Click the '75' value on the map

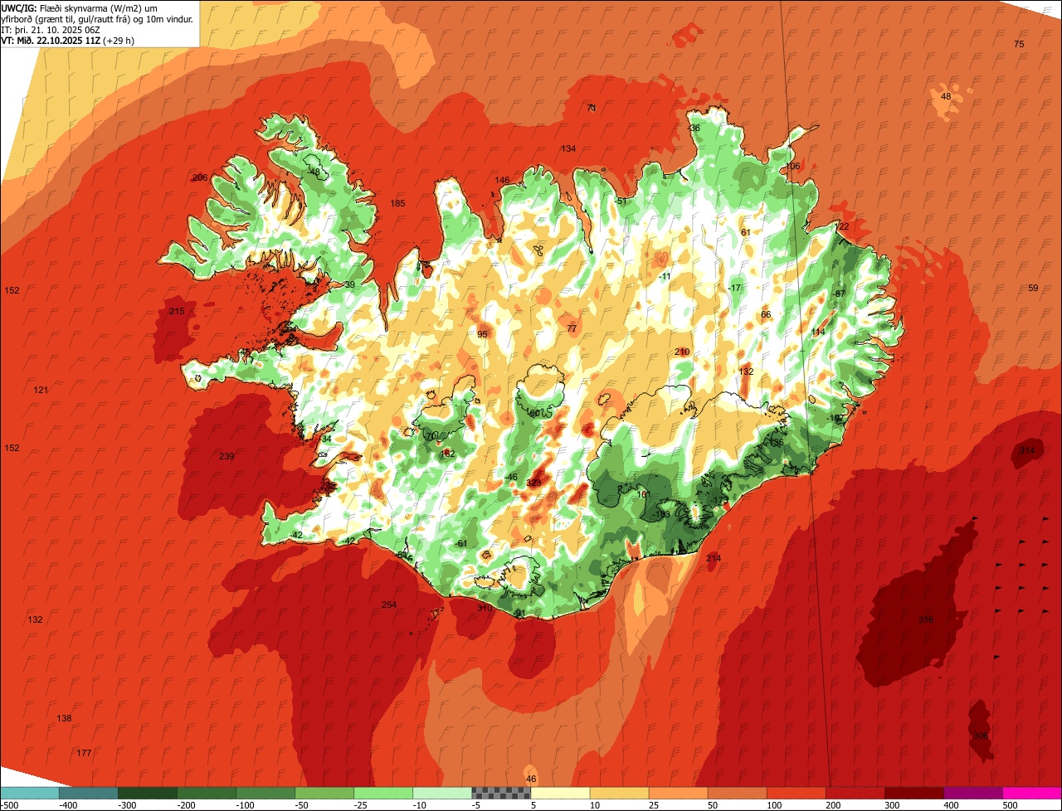[x=1019, y=44]
